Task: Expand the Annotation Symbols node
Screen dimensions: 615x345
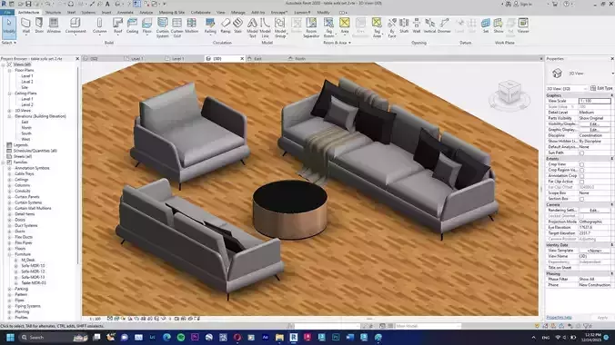Action: pos(9,168)
